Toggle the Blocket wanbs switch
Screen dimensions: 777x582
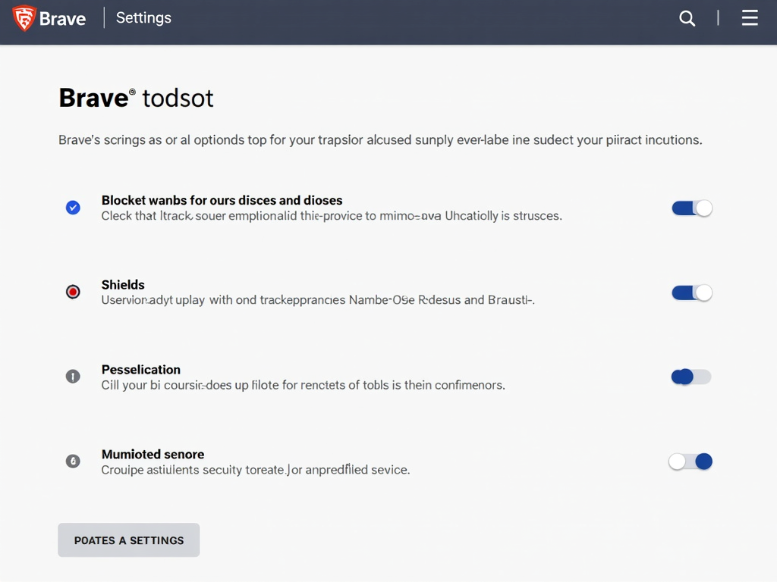[x=692, y=208]
